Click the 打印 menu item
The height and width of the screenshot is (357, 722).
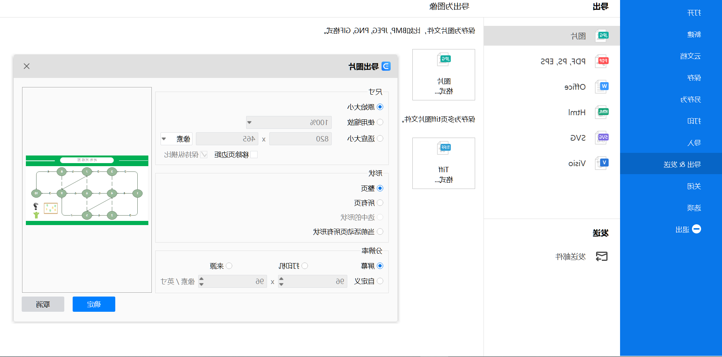694,121
